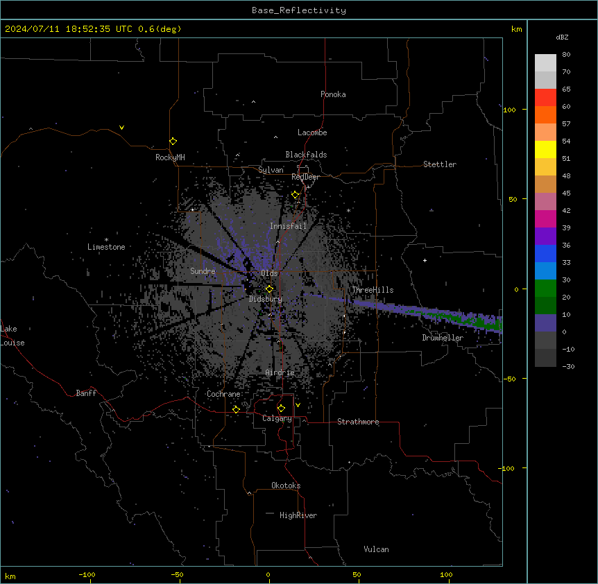
Task: Click the Didsbury label
Action: click(x=266, y=299)
